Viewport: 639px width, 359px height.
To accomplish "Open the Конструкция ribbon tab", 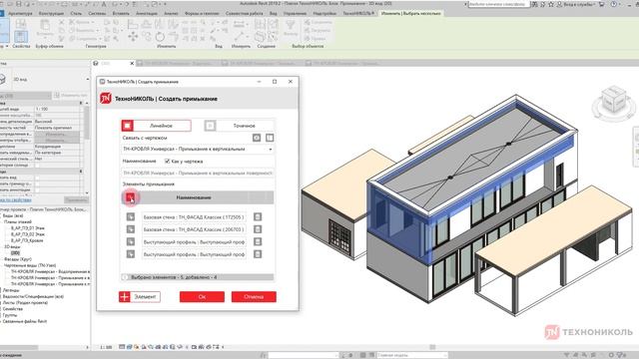I will pyautogui.click(x=51, y=13).
